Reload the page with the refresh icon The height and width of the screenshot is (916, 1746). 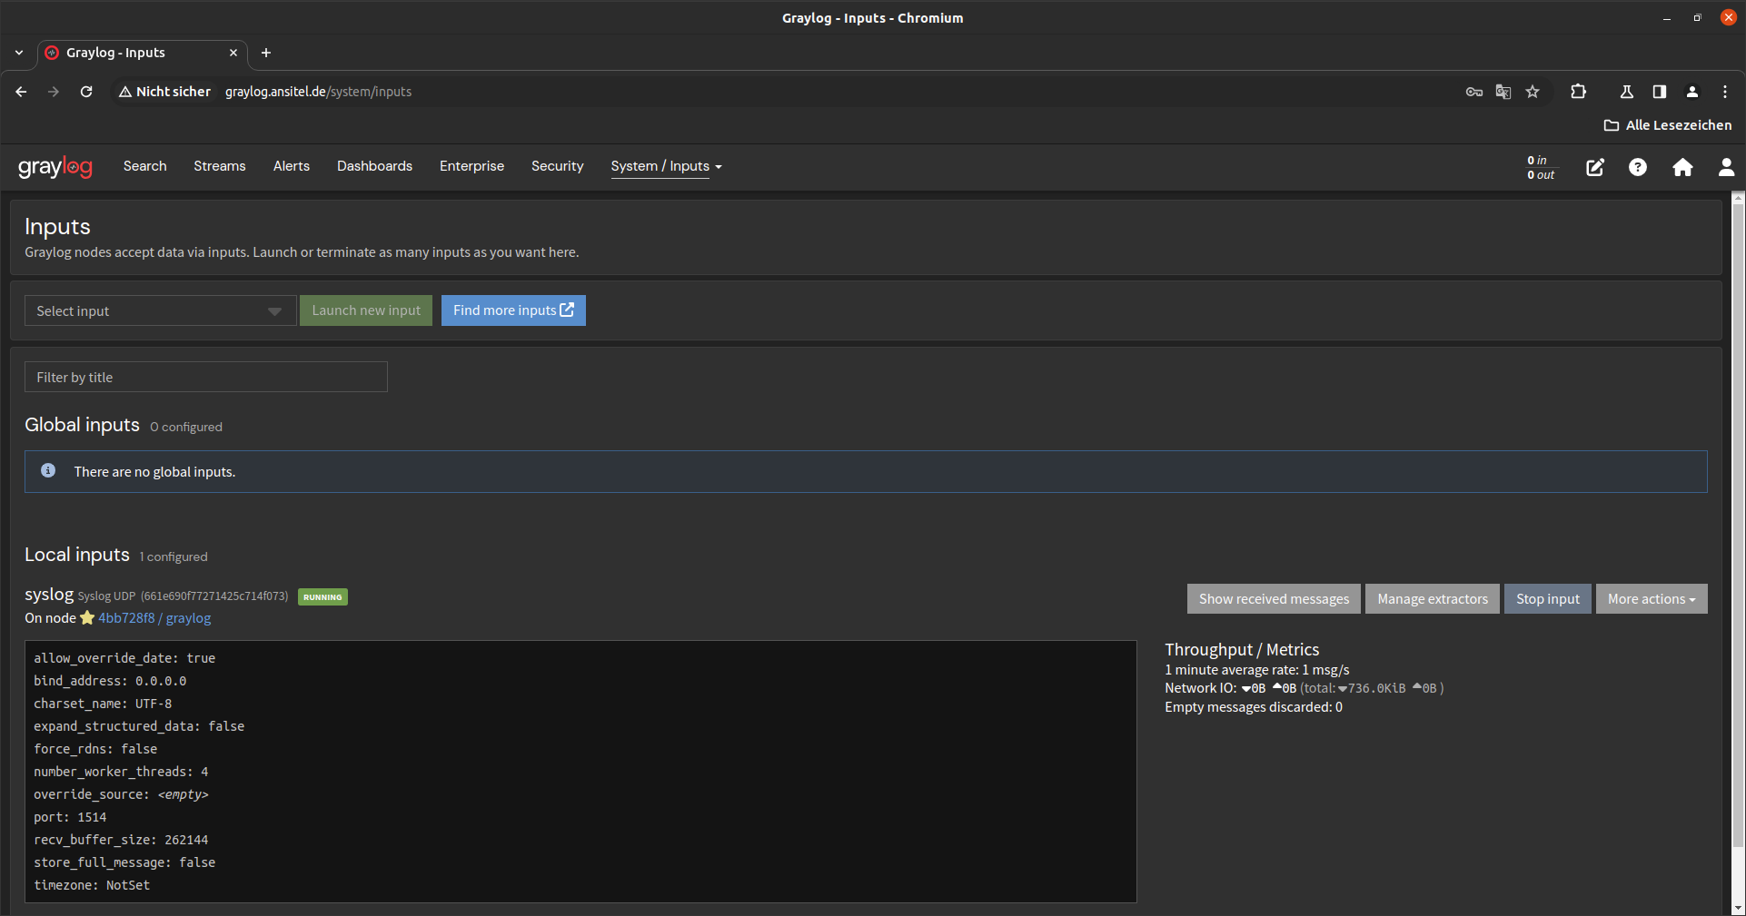[86, 92]
